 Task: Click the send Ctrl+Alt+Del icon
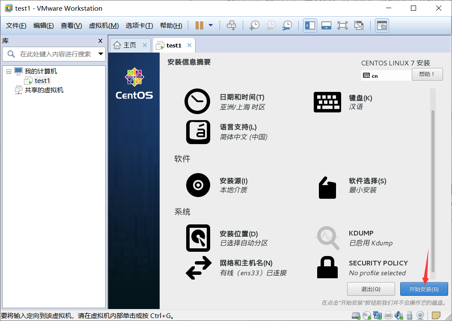click(231, 25)
